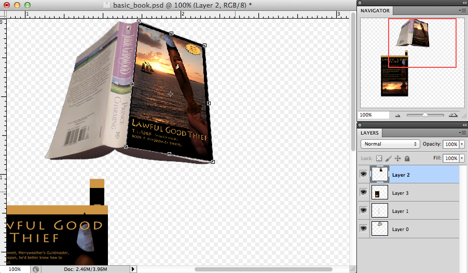
Task: Select the Navigator tab
Action: 375,11
